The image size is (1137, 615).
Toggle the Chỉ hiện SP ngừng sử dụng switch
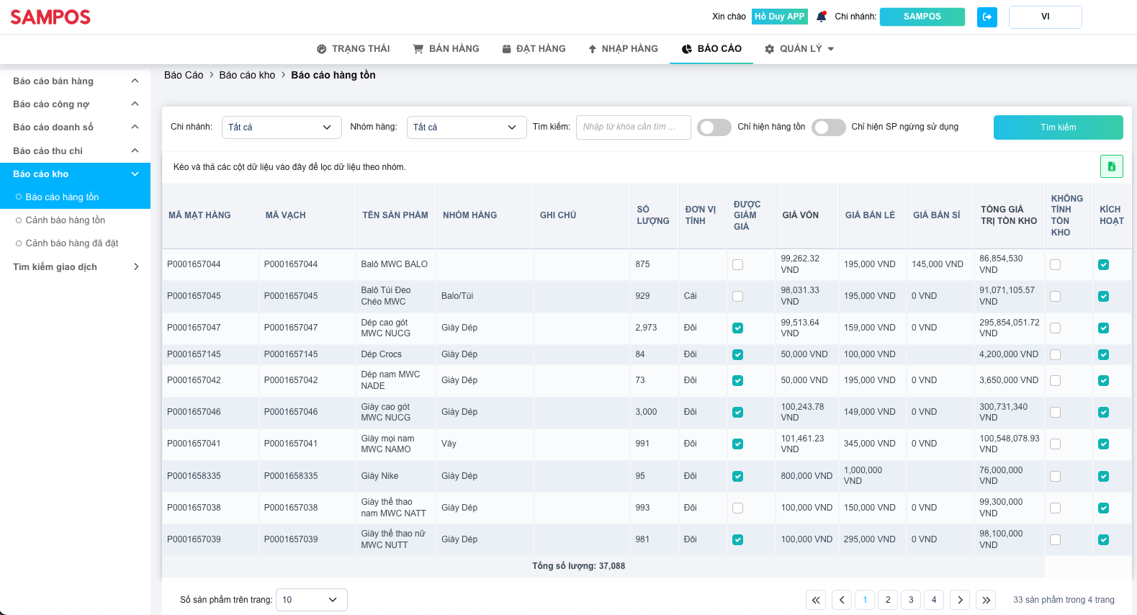(x=829, y=127)
